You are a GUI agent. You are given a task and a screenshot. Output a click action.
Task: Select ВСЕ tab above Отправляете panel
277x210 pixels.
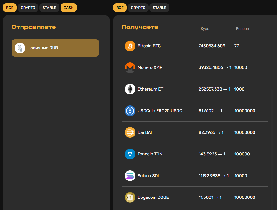10,8
